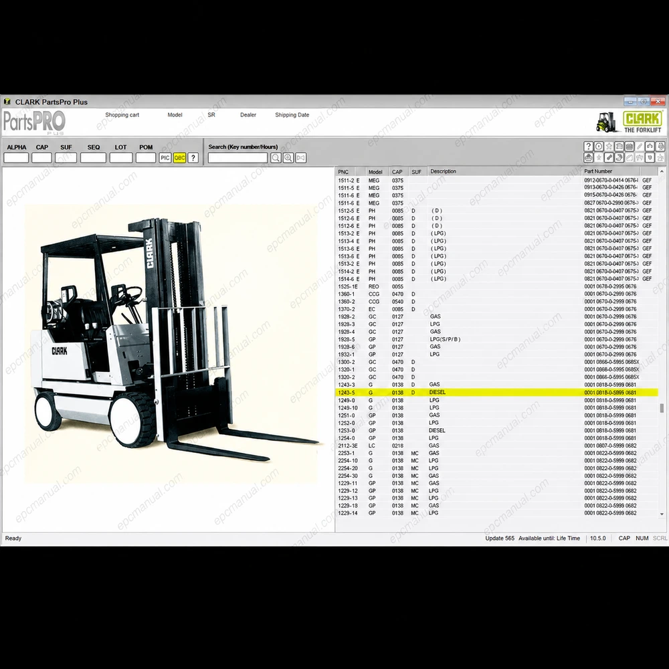
Task: Select row 1229-14 GP MC LPG
Action: click(497, 513)
